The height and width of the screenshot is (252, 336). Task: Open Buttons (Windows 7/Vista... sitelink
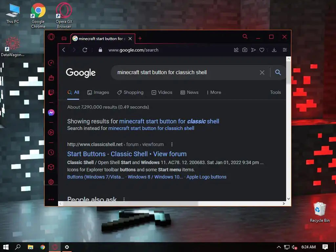pos(95,177)
